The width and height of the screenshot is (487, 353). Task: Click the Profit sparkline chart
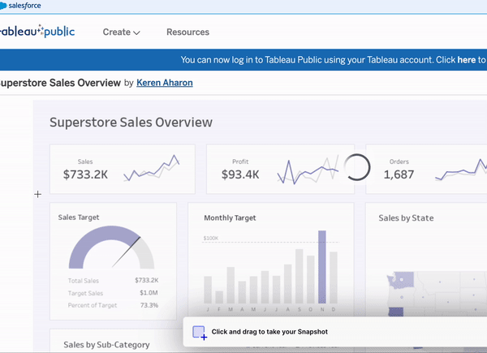308,170
